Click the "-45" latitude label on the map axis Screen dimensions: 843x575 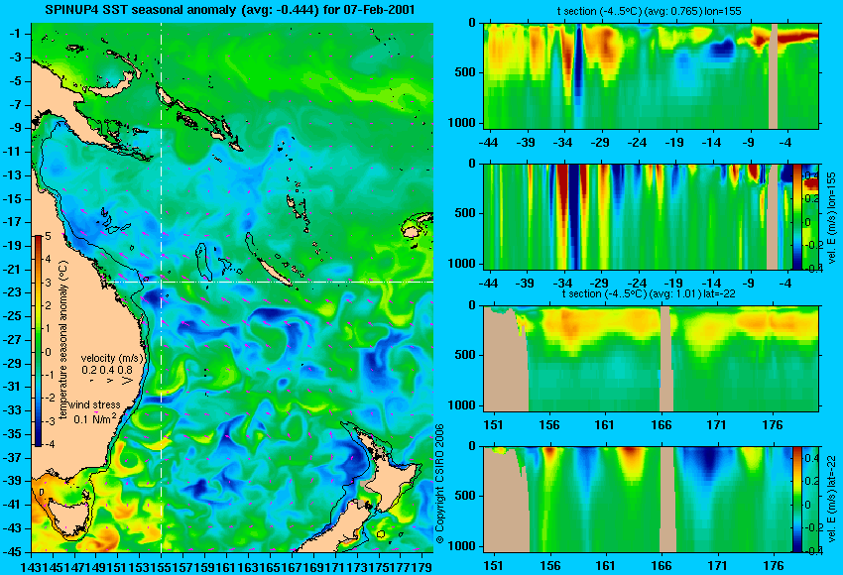[x=14, y=552]
